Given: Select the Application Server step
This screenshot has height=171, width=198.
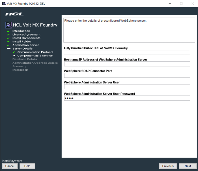Looking at the screenshot, I should pyautogui.click(x=26, y=45).
